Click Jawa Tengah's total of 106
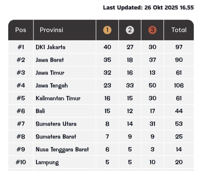202x171 pixels. pos(179,85)
